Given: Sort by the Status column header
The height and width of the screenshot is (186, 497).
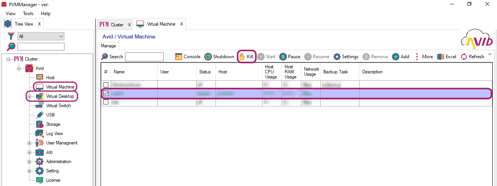Looking at the screenshot, I should (206, 72).
